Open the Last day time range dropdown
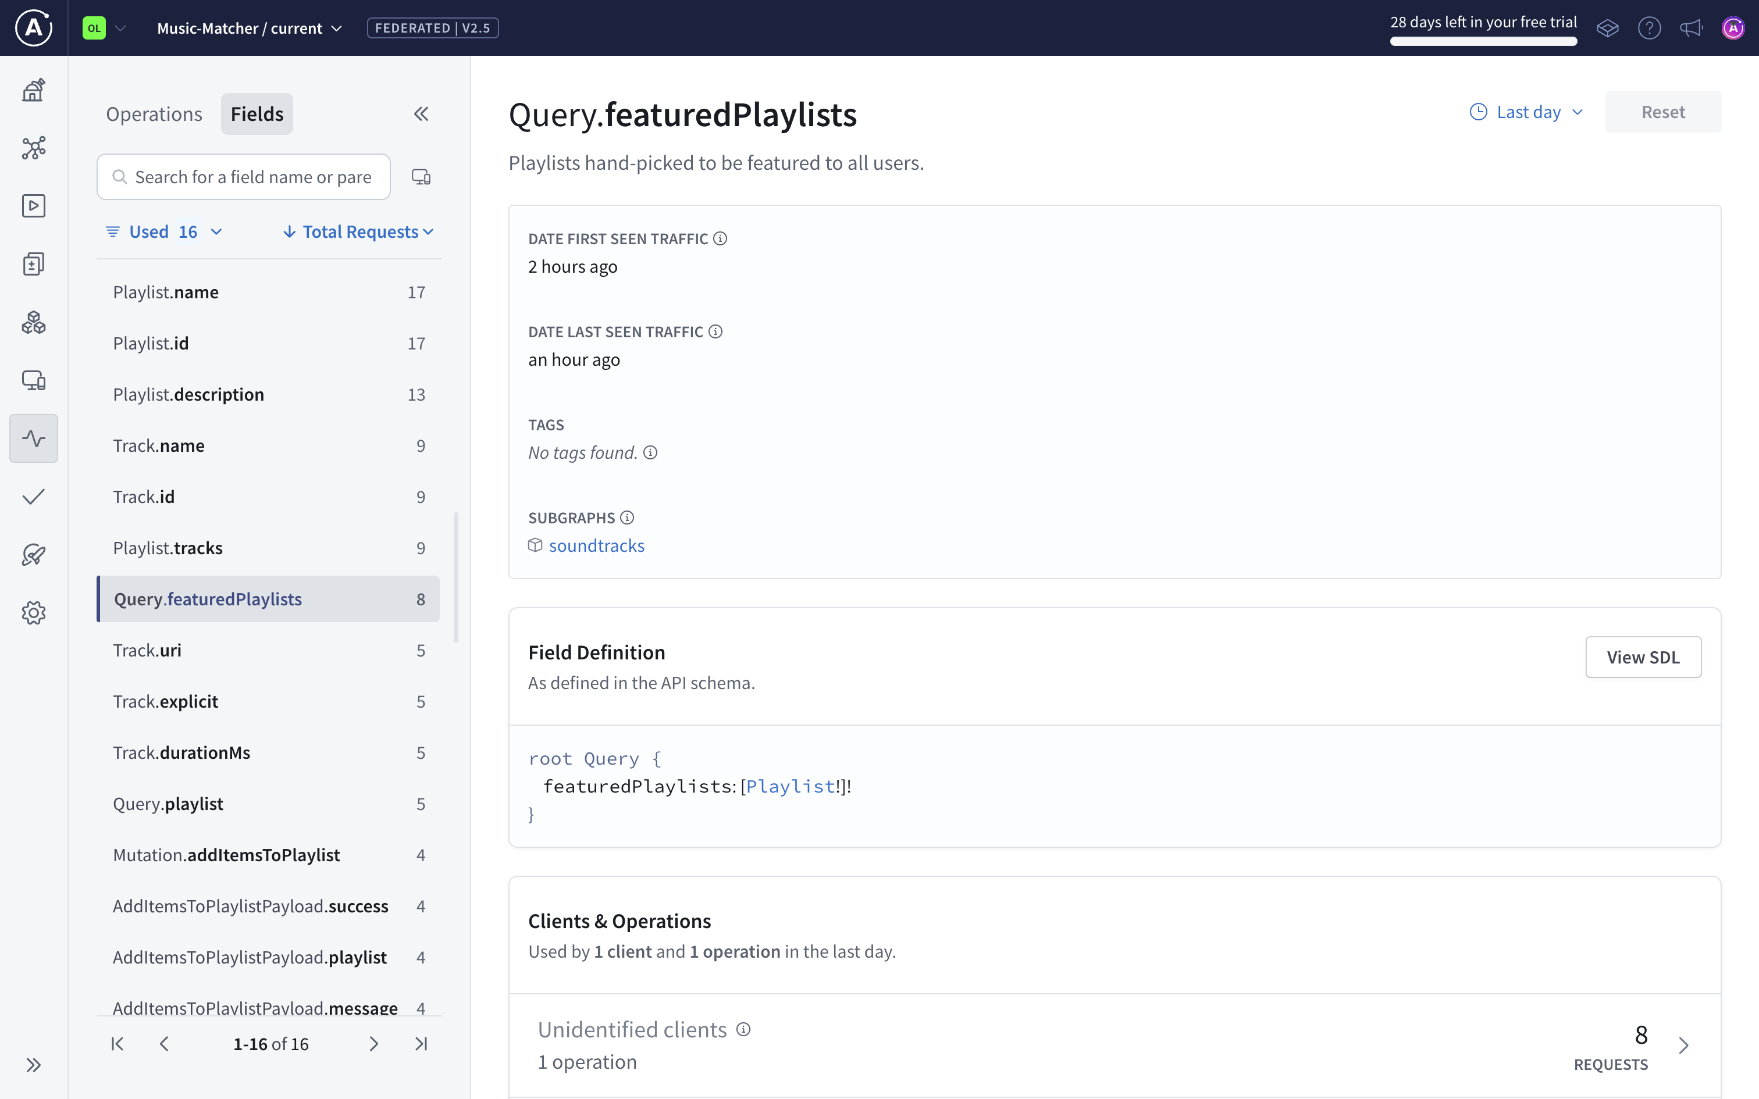 1525,111
